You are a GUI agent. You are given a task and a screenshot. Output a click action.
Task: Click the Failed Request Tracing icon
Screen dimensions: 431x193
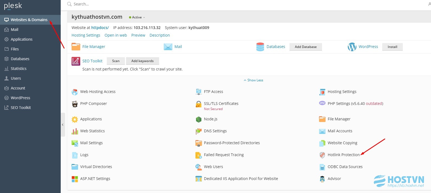pos(199,155)
